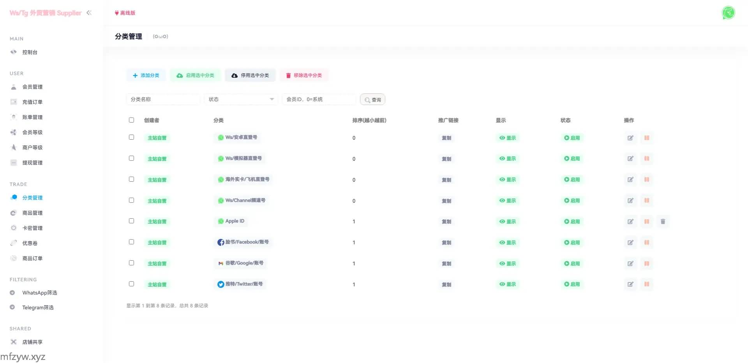The width and height of the screenshot is (748, 363).
Task: Click pause icon for Ws/Channel频道号 row
Action: (646, 200)
